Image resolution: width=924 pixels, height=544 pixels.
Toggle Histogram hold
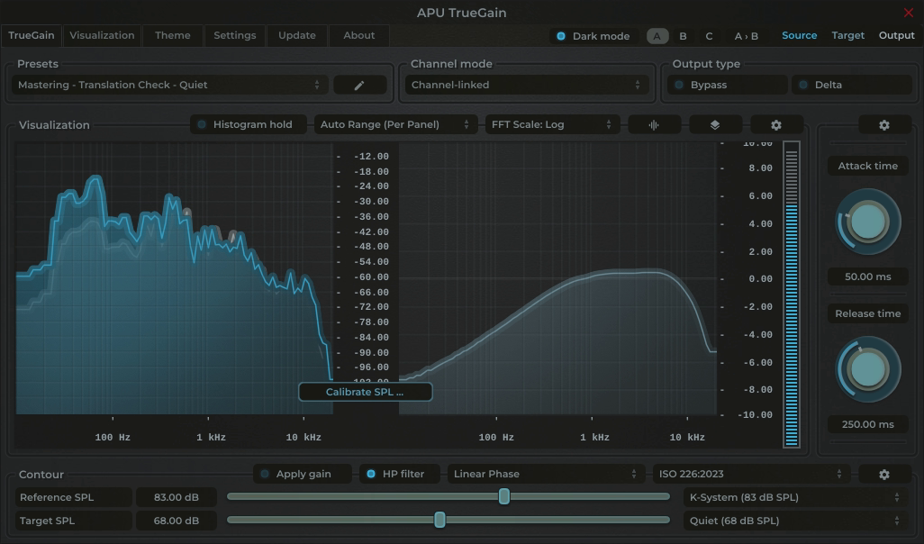248,124
